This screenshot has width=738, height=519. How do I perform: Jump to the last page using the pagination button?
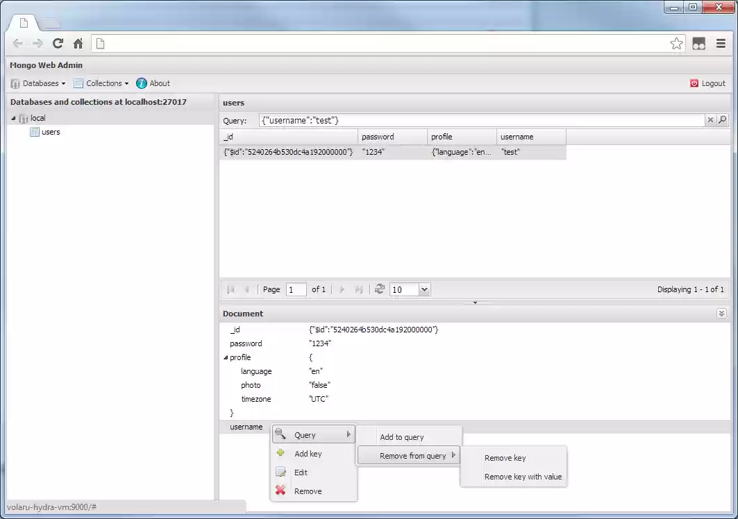point(358,289)
